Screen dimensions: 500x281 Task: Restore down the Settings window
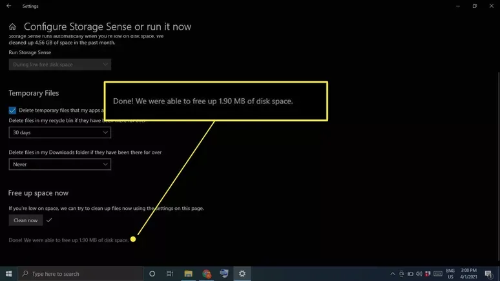click(475, 6)
